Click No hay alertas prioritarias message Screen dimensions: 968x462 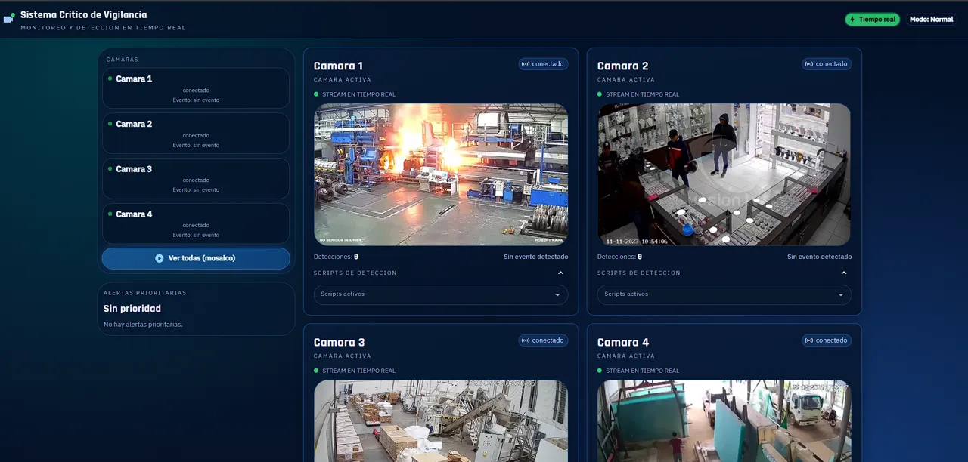143,325
